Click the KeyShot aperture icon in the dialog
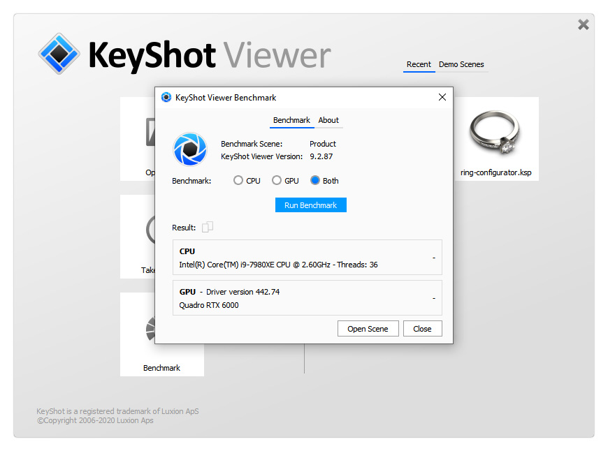 pos(190,149)
